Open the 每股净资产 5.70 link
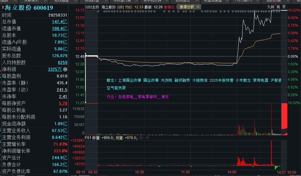The height and width of the screenshot is (176, 301). coord(63,103)
